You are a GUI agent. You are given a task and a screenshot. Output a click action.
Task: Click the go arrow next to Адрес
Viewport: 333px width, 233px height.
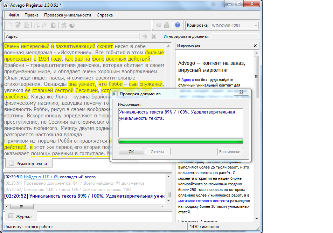(x=145, y=36)
